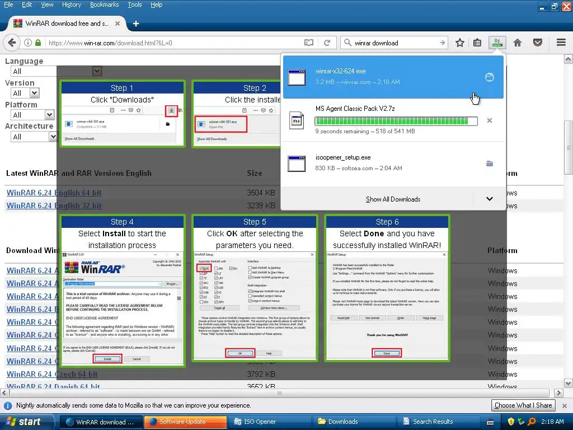
Task: Open the hamburger menu
Action: (x=561, y=43)
